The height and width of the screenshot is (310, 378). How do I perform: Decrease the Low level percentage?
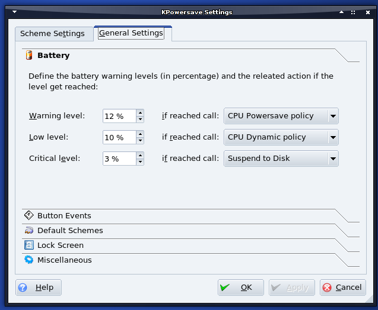coord(140,140)
